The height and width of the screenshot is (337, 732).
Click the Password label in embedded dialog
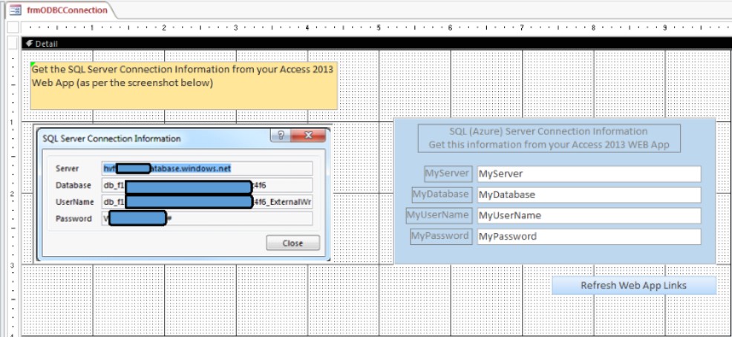tap(73, 218)
